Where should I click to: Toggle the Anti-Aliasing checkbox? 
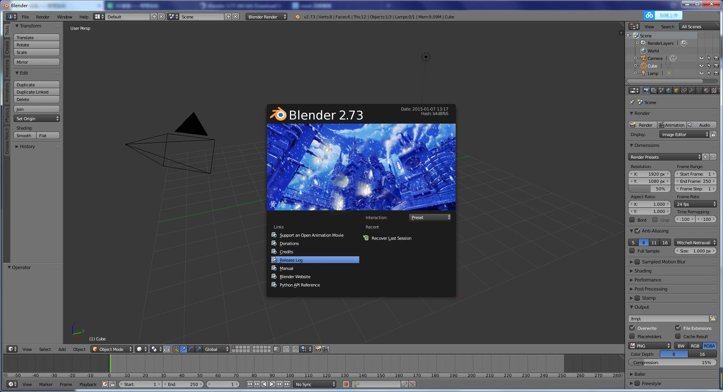(637, 231)
